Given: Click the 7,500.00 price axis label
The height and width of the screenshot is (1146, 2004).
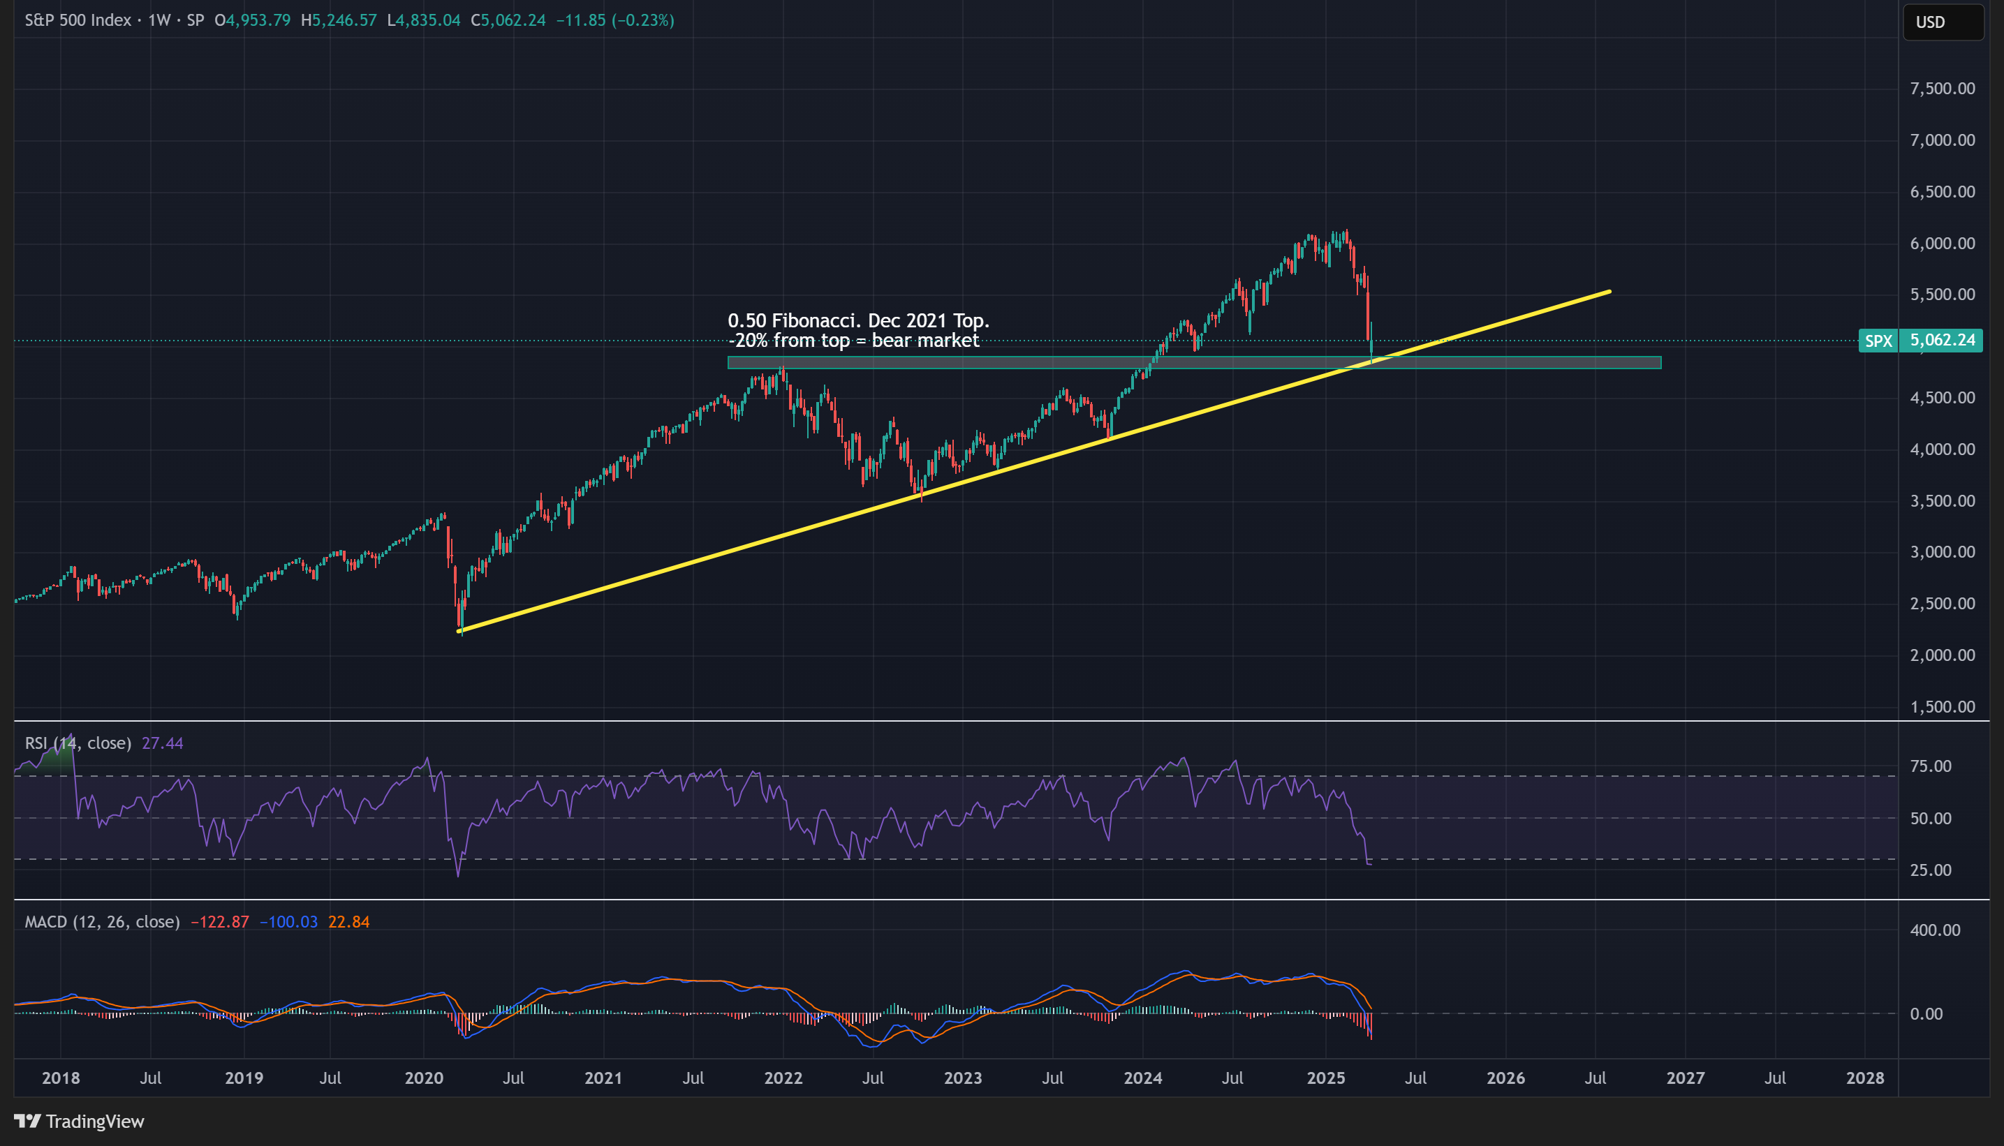Looking at the screenshot, I should point(1943,88).
